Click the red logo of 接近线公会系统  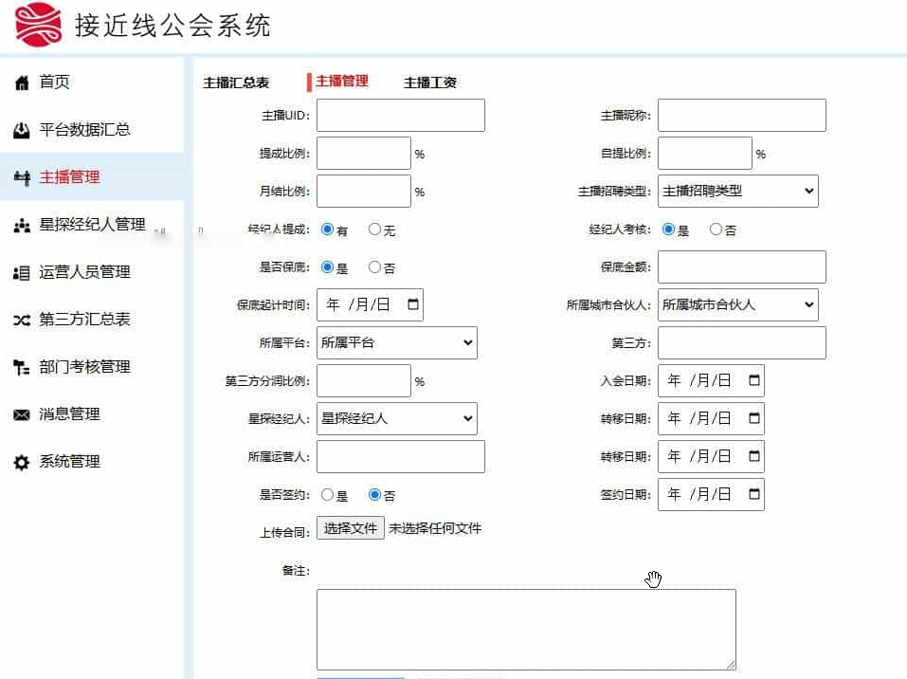tap(39, 25)
